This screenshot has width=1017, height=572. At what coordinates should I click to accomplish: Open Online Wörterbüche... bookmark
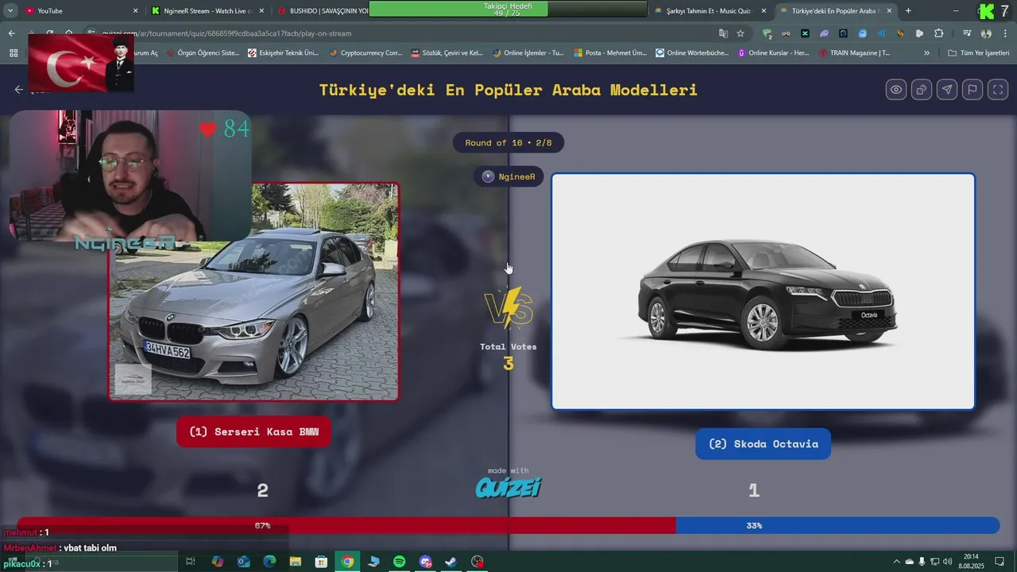click(x=691, y=53)
